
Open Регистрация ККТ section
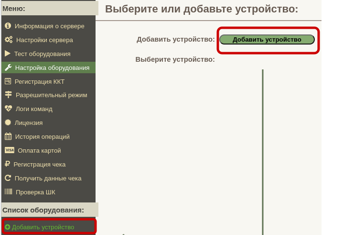(x=39, y=81)
